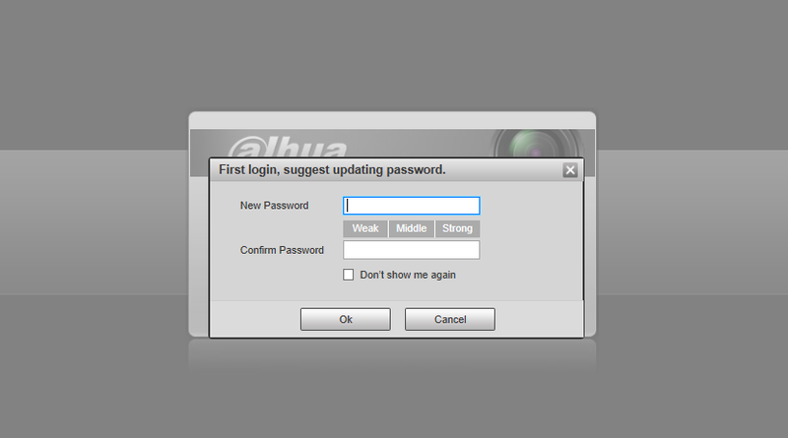Click the Confirm Password label
The height and width of the screenshot is (438, 788).
(x=282, y=250)
